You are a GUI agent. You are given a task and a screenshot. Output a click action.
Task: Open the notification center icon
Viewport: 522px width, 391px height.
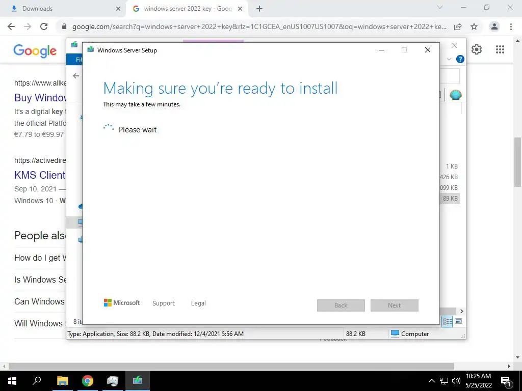click(506, 381)
